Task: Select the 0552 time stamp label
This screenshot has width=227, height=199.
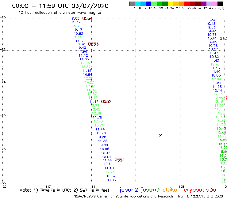Action: [106, 102]
